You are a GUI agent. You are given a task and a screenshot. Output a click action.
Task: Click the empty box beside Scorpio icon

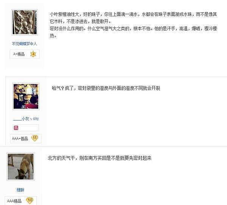[x=28, y=128]
